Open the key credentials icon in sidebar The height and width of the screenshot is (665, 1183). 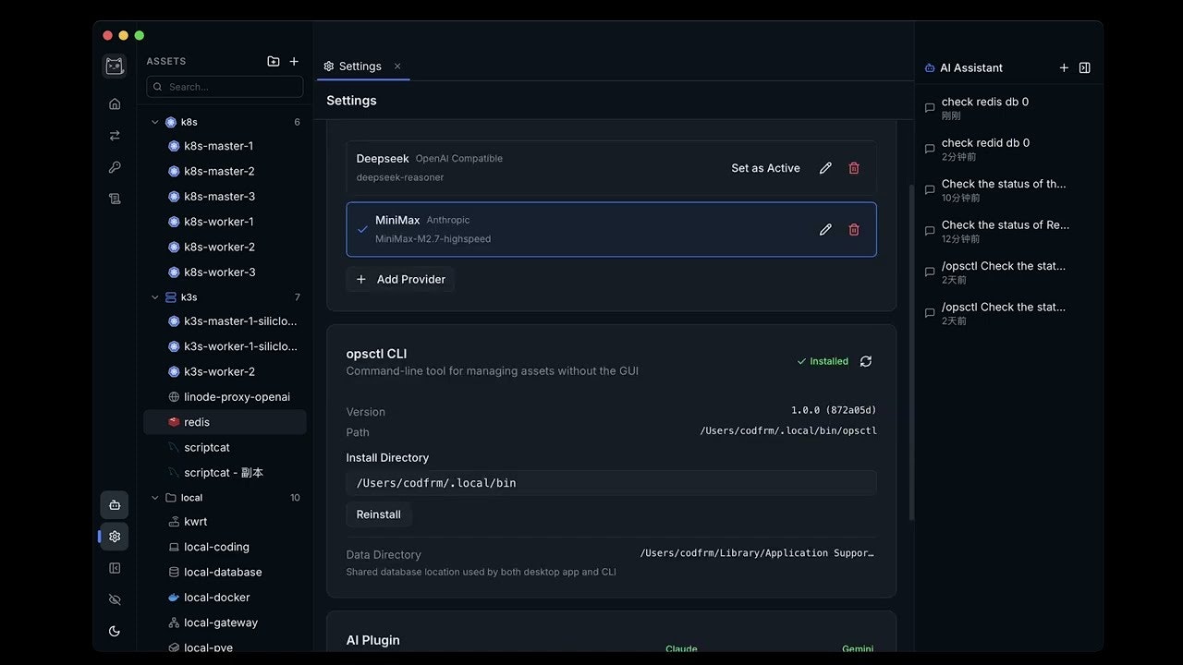click(115, 167)
